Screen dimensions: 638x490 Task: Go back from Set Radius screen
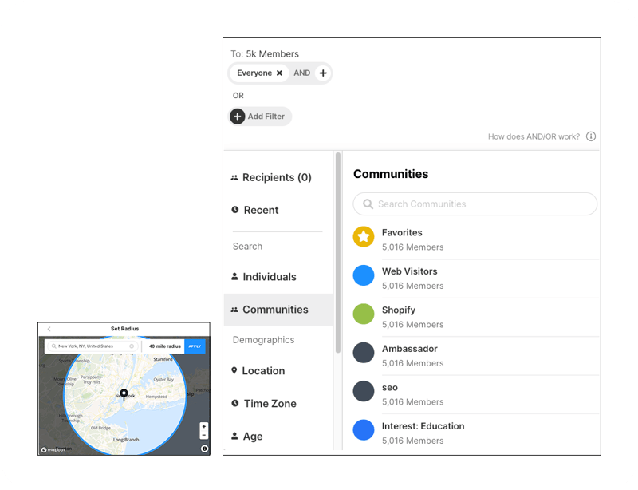click(x=49, y=329)
